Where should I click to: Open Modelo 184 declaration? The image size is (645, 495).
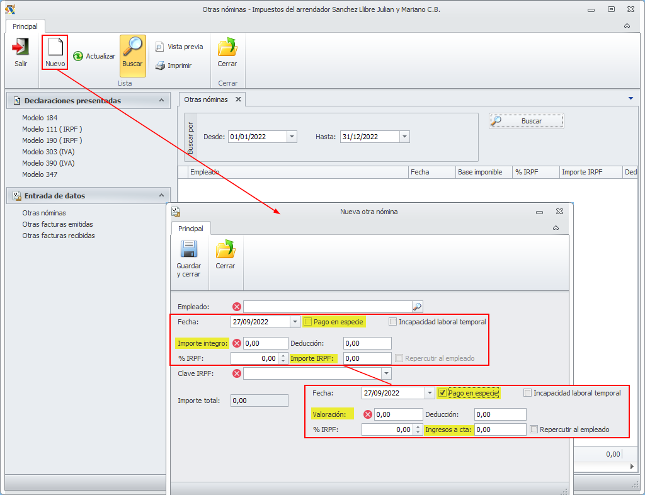(x=40, y=118)
